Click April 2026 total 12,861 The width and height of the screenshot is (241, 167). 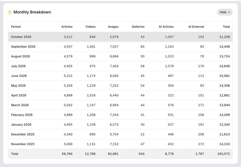tap(225, 95)
